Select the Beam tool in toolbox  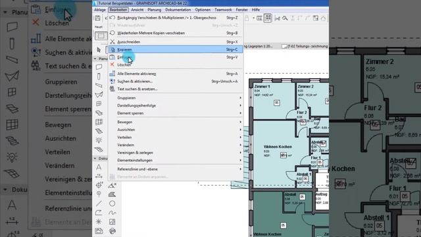point(99,86)
